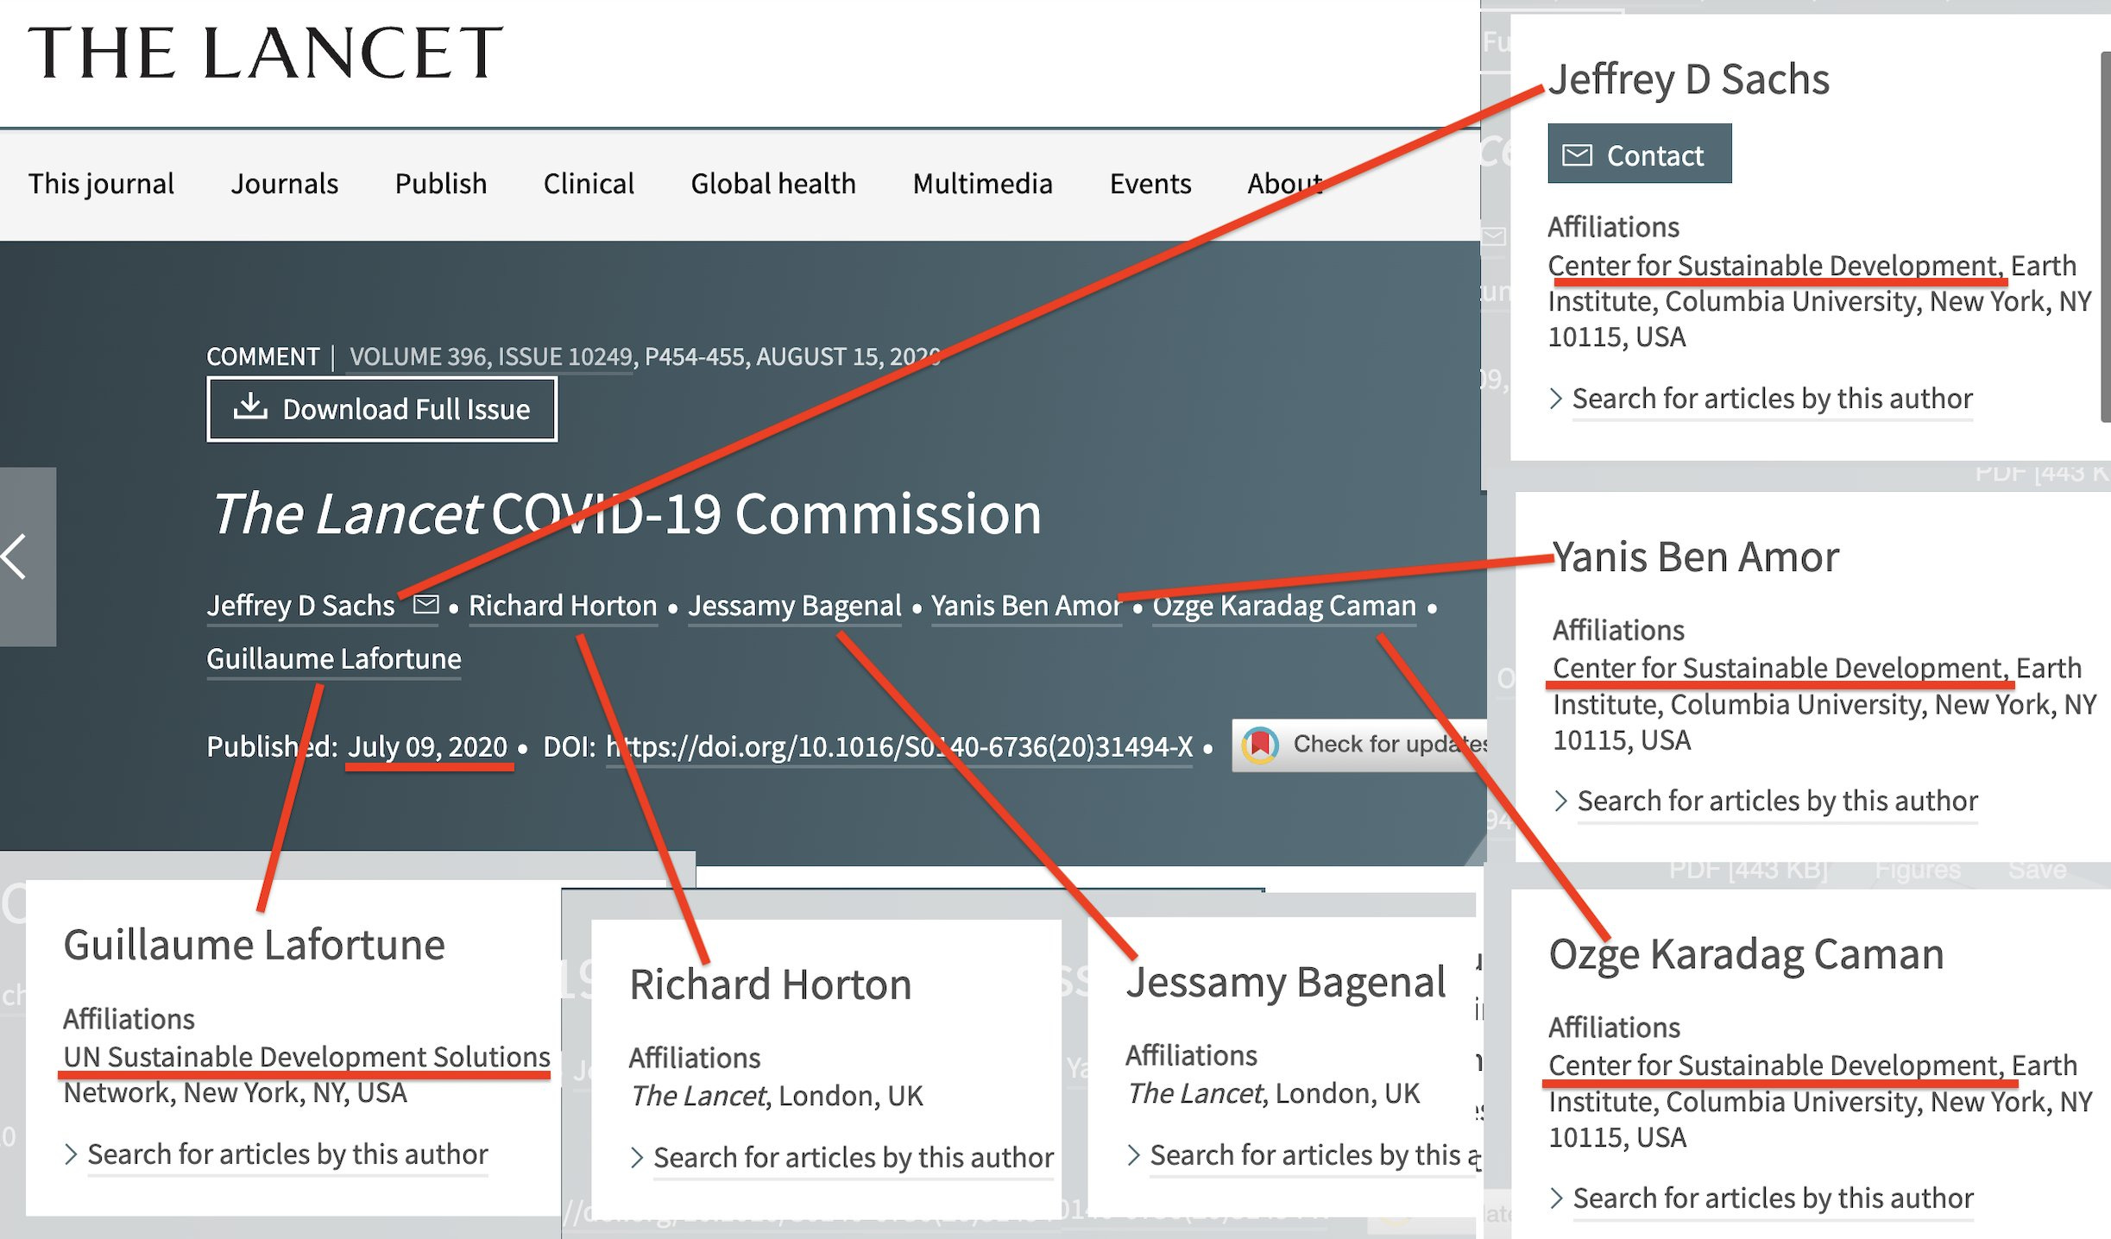Viewport: 2111px width, 1239px height.
Task: Click author link Ozge Karadag Caman
Action: (x=1284, y=606)
